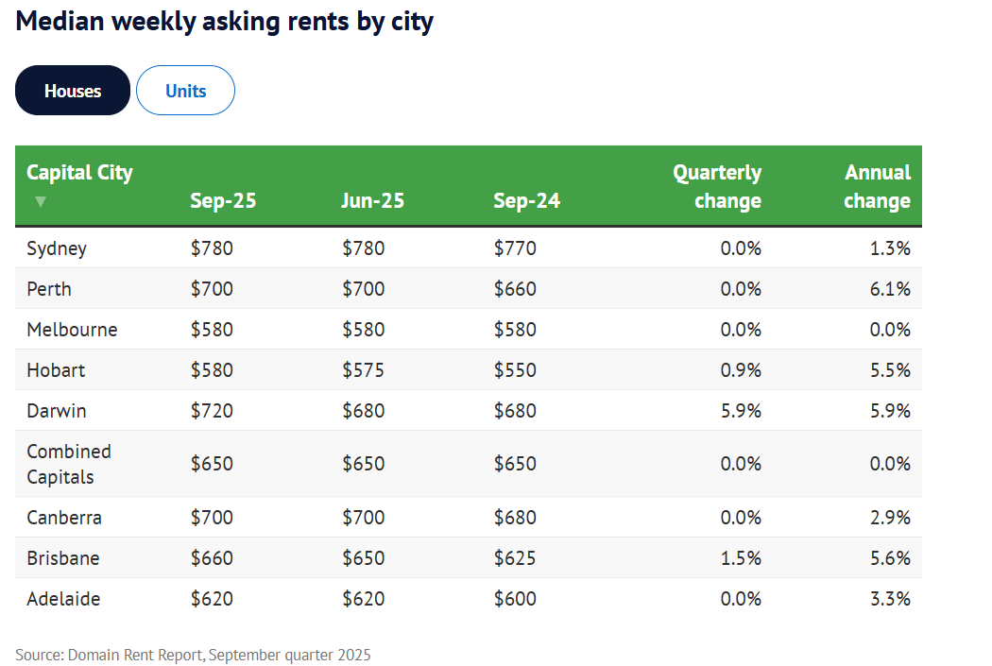The height and width of the screenshot is (666, 992).
Task: Click the sort arrow under Capital City
Action: [40, 201]
